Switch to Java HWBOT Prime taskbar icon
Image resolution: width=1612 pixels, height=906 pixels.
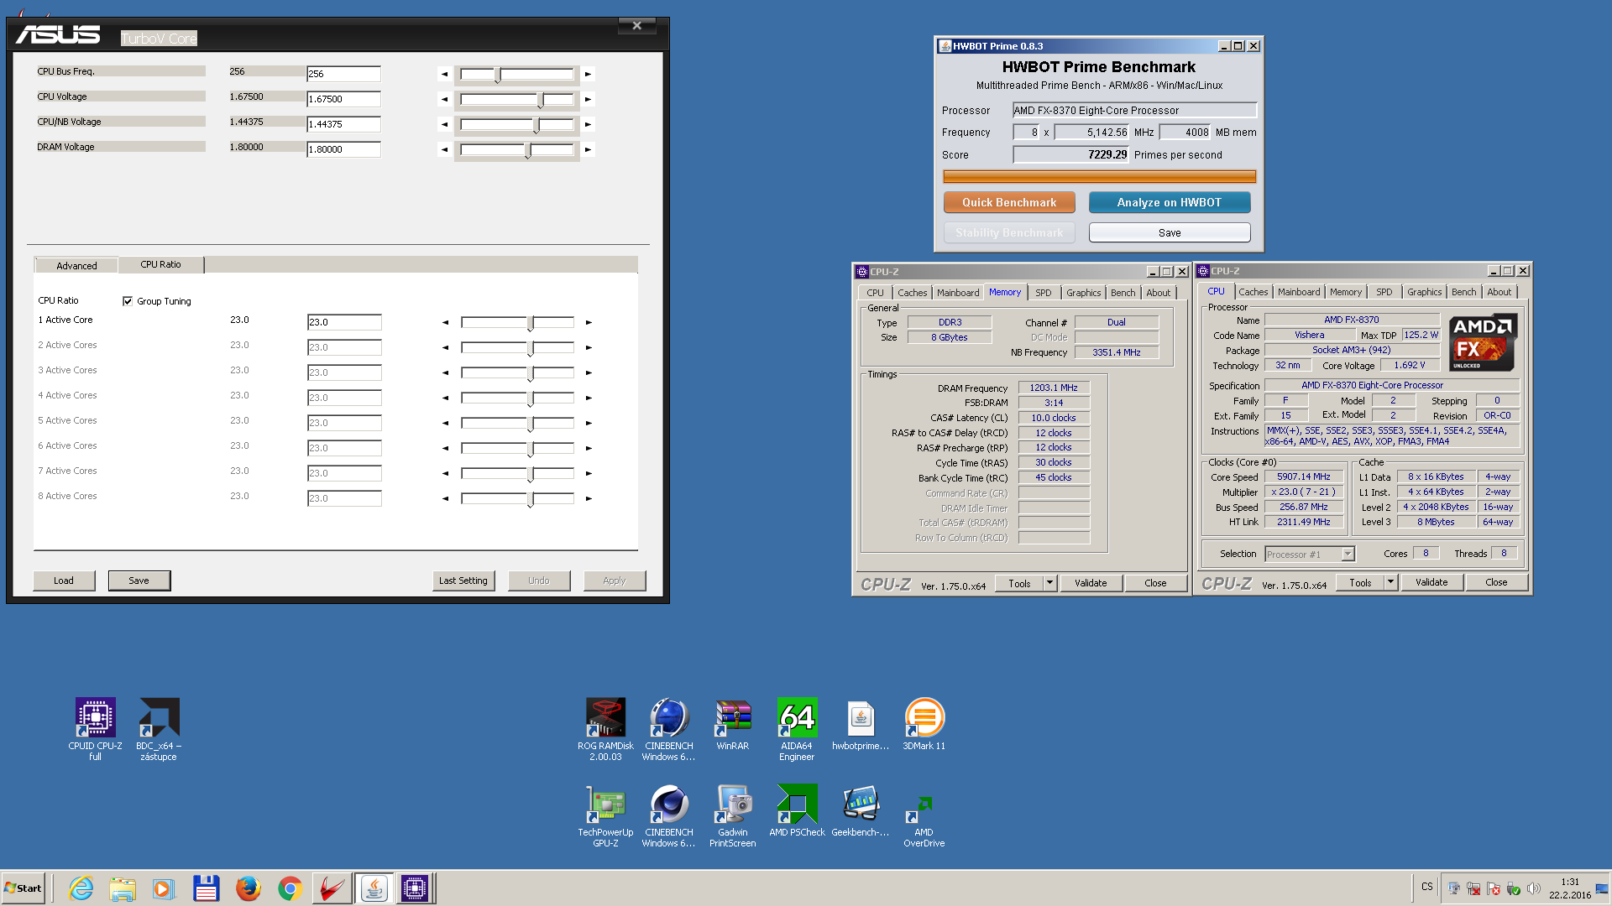[x=374, y=888]
